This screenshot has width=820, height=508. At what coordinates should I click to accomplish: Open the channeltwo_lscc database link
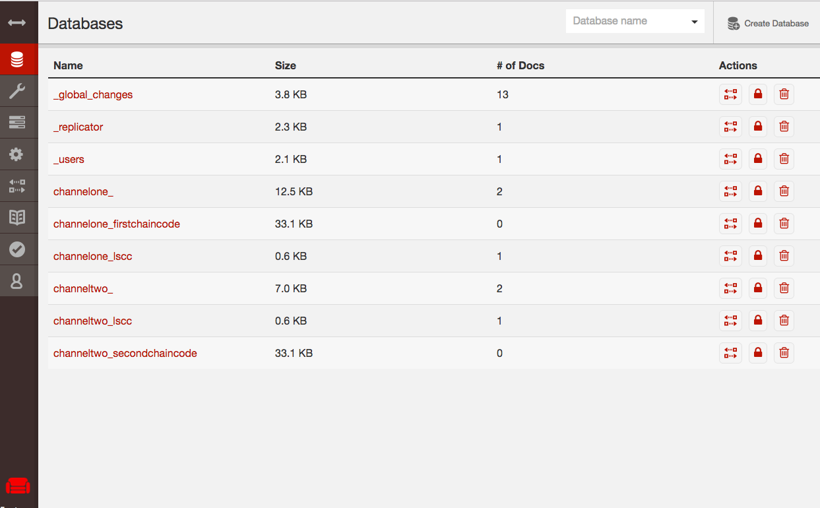point(93,321)
